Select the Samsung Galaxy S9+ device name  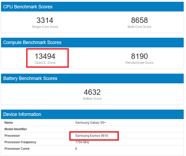pyautogui.click(x=91, y=123)
